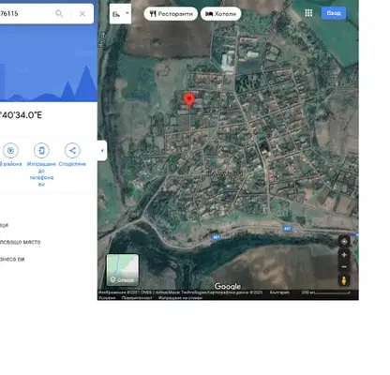Click the blue header illustration image
Screen dimensions: 390x375
[x=49, y=63]
